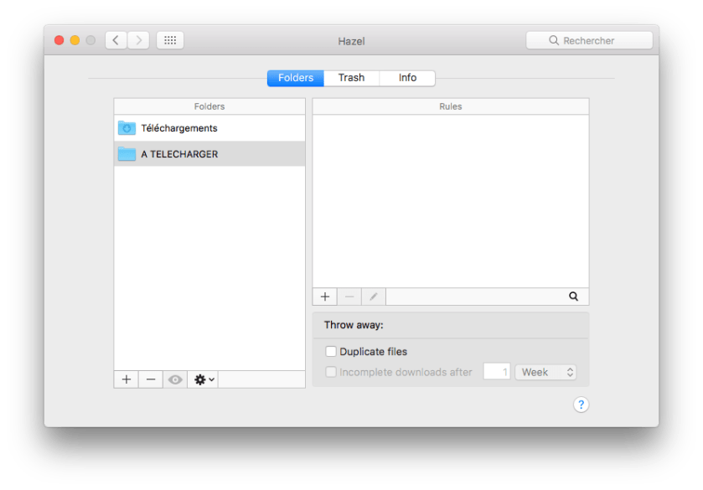Open the gear actions menu under Folders
Viewport: 703px width, 490px height.
coord(204,379)
